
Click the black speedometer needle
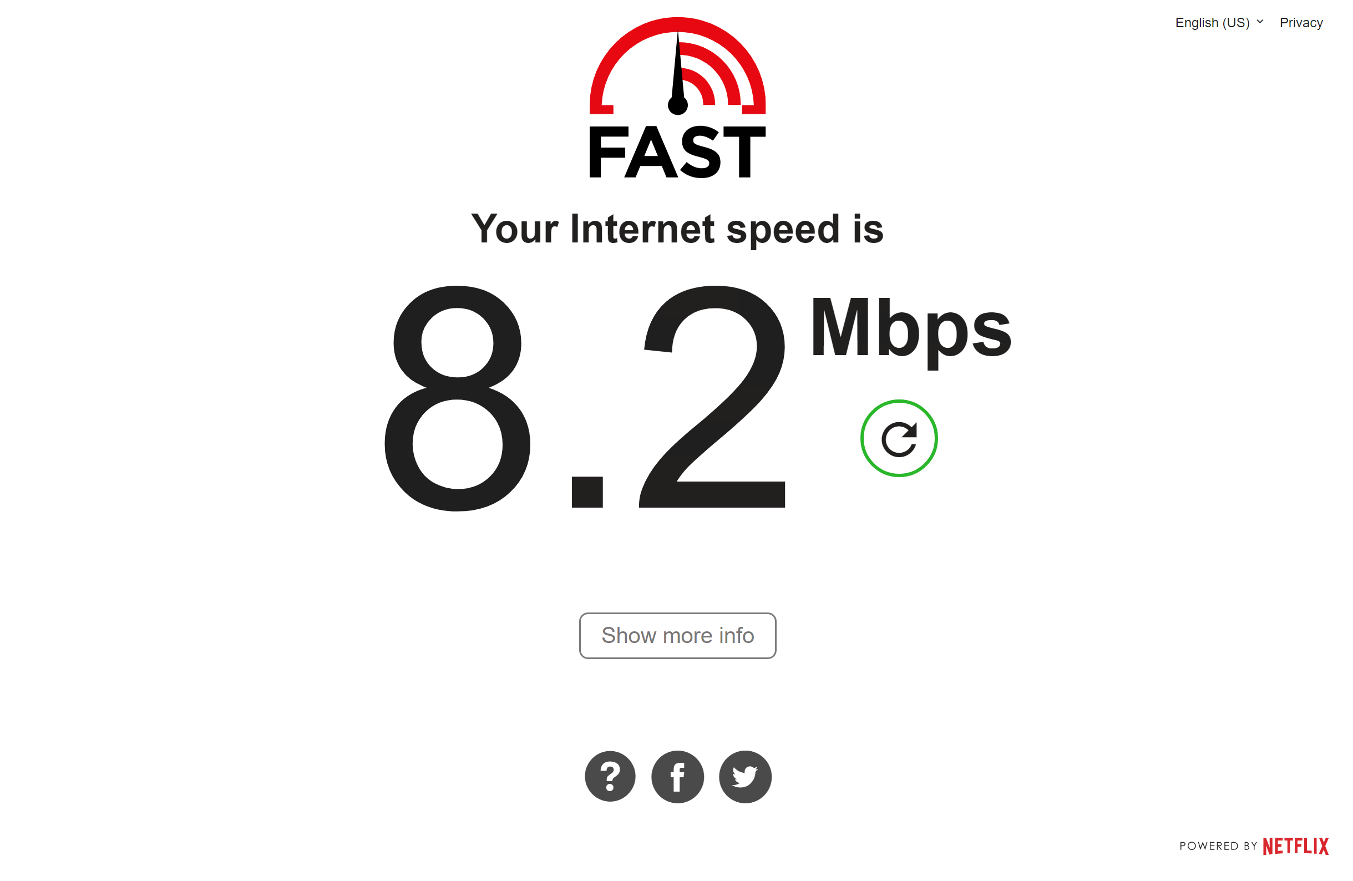click(678, 74)
